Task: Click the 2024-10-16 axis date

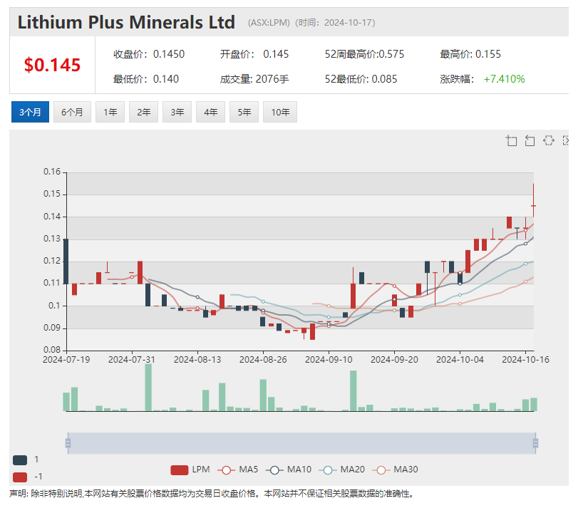Action: click(525, 360)
